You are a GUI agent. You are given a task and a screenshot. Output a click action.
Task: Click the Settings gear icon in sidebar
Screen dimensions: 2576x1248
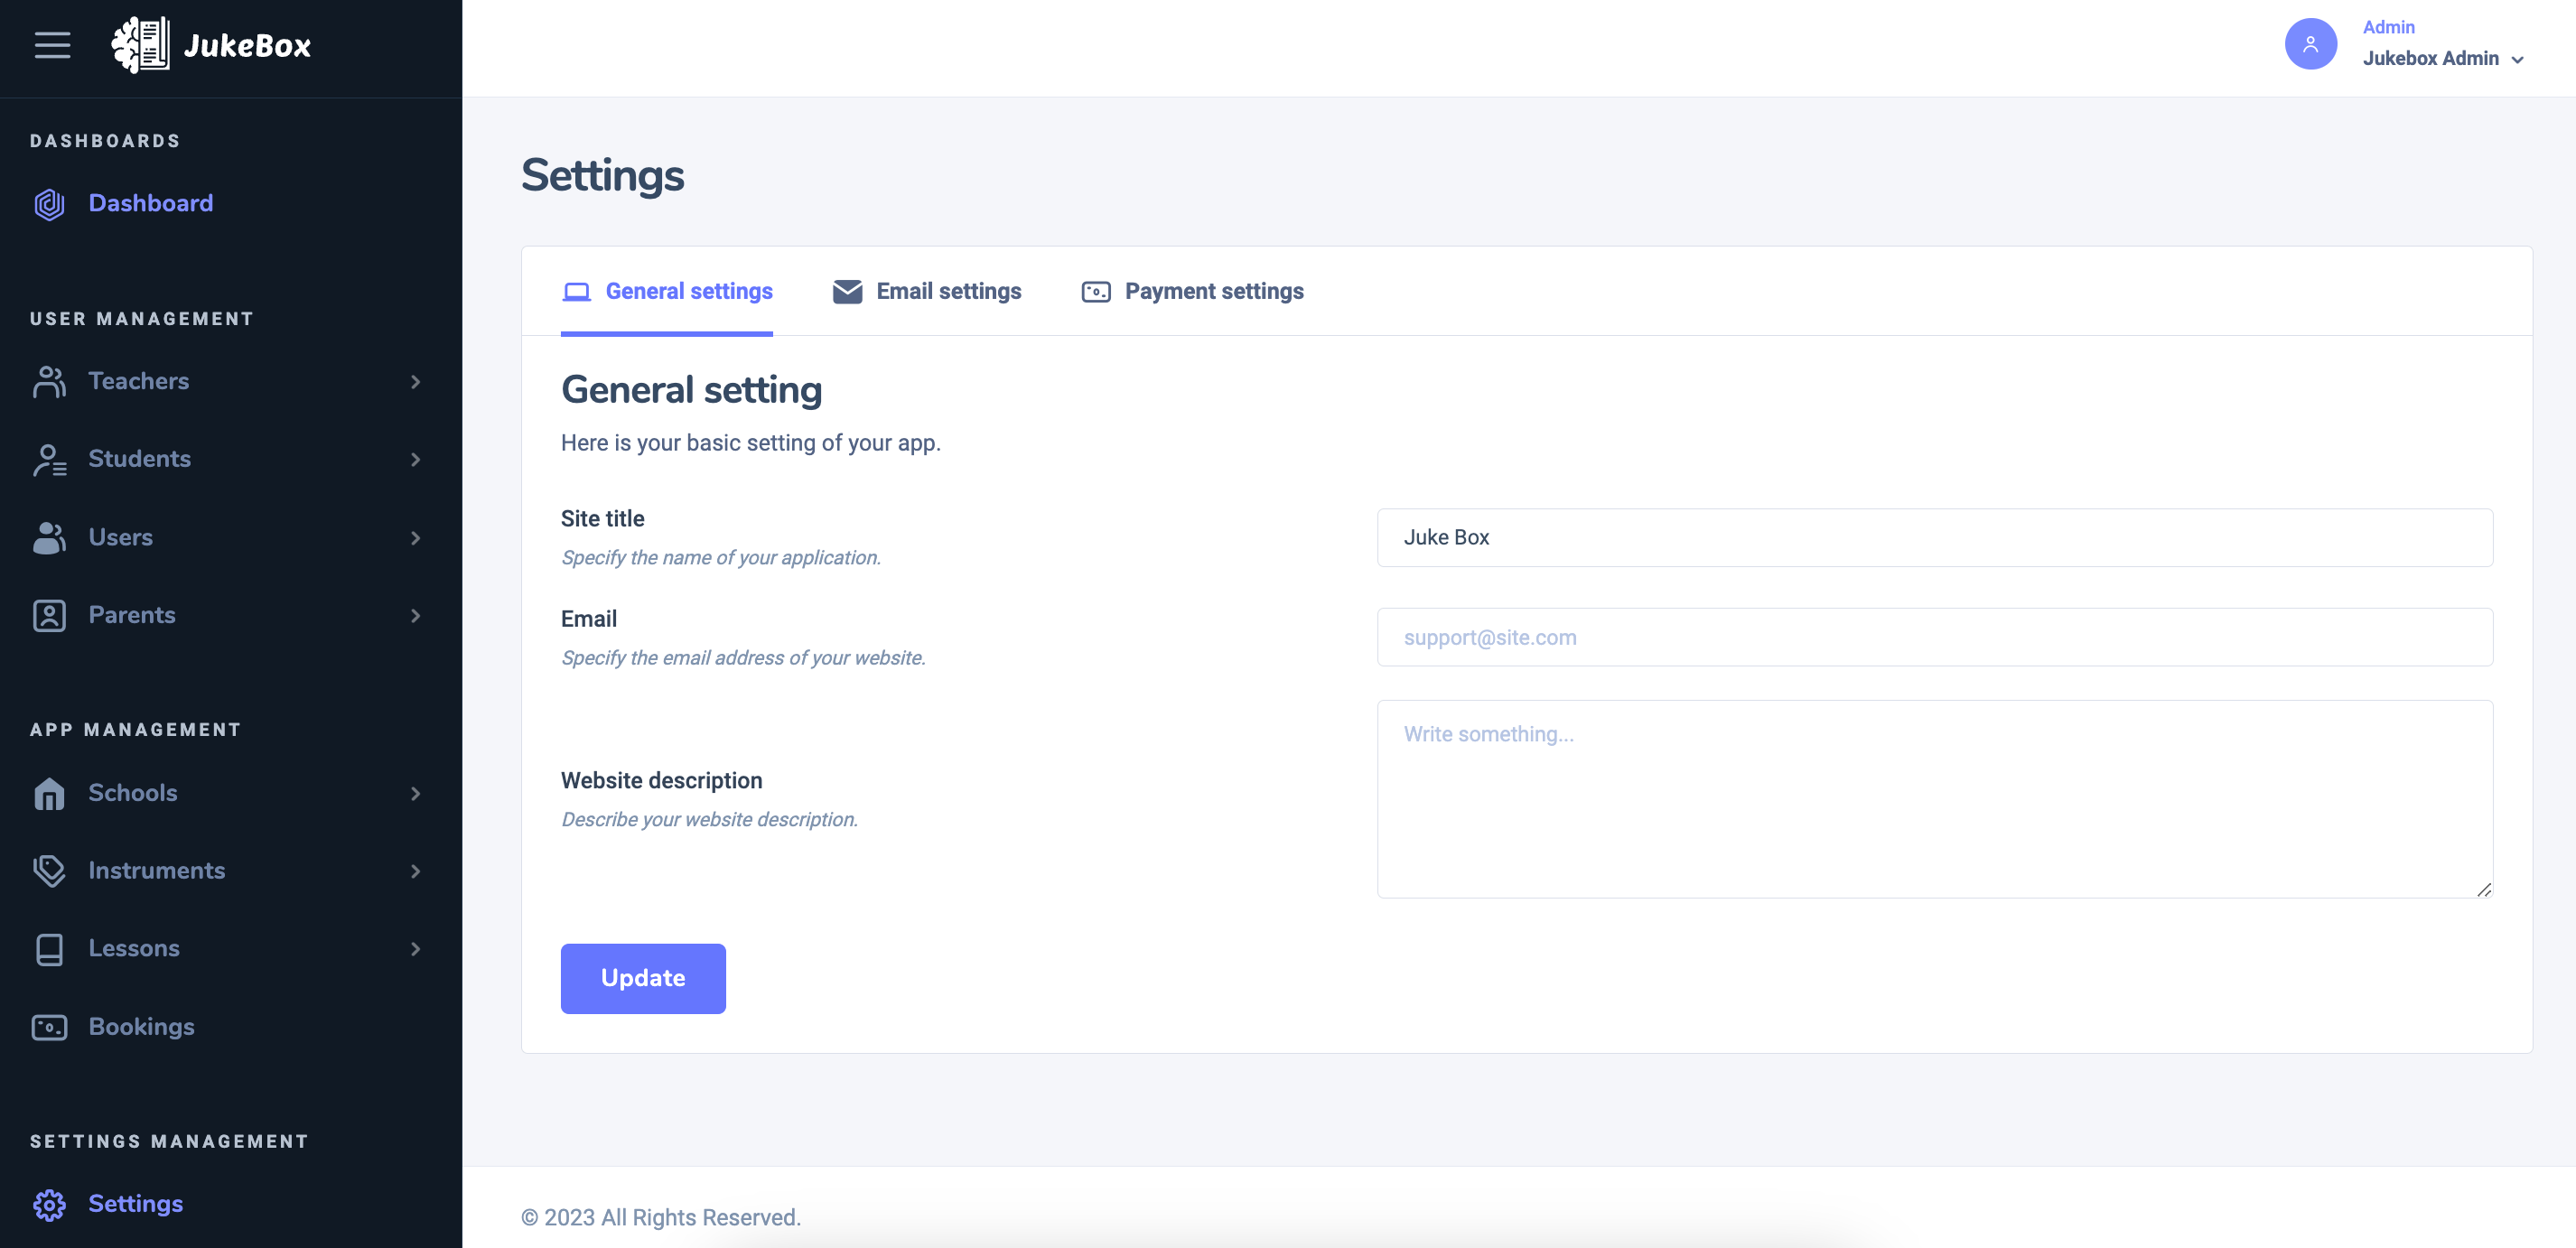48,1200
